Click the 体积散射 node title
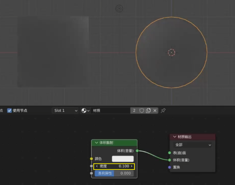Viewport: 235px width, 185px height. point(106,143)
